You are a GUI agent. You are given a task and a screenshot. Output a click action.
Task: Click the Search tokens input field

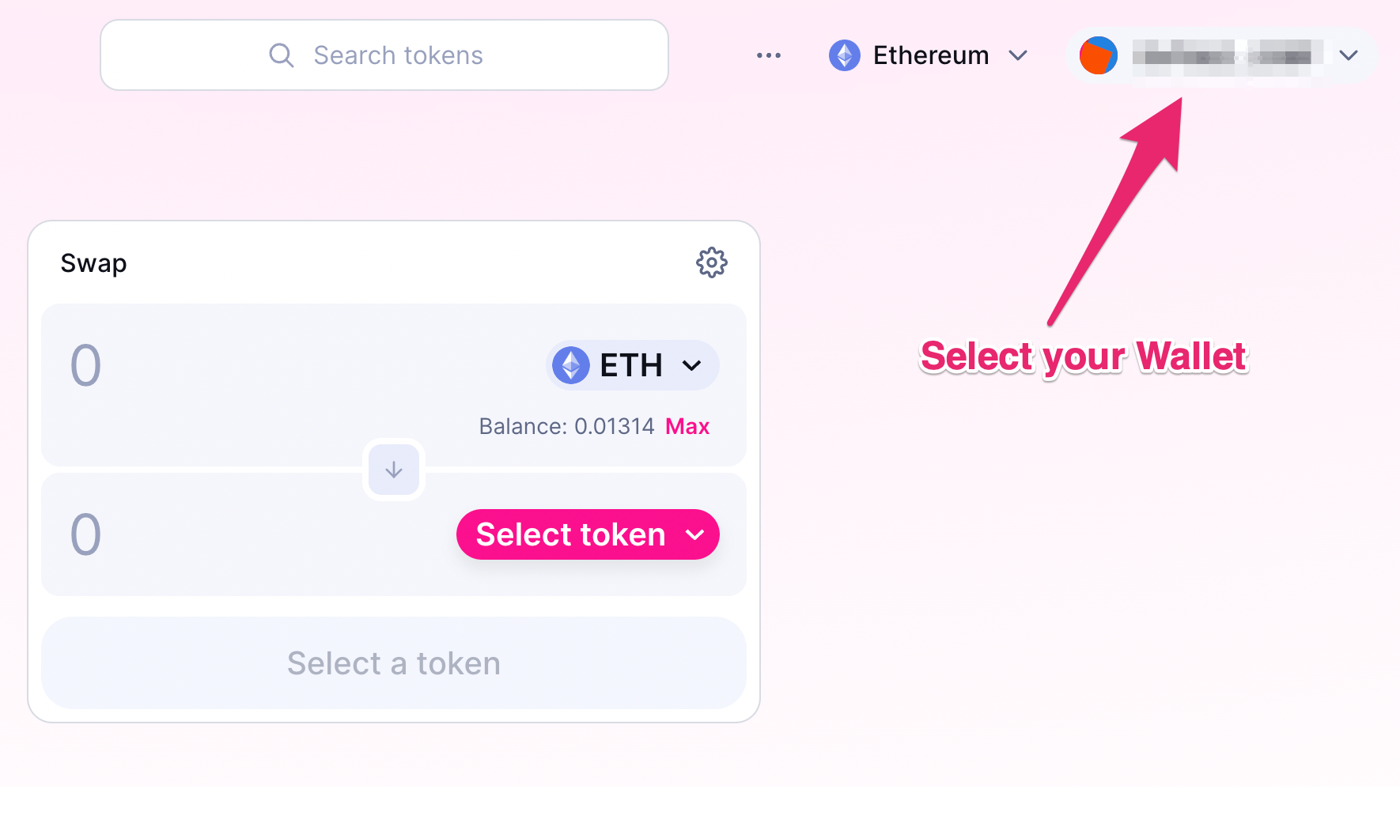384,55
